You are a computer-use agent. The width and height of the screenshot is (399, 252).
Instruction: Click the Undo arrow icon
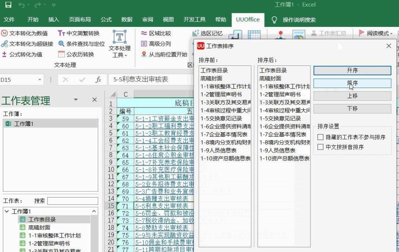click(21, 5)
